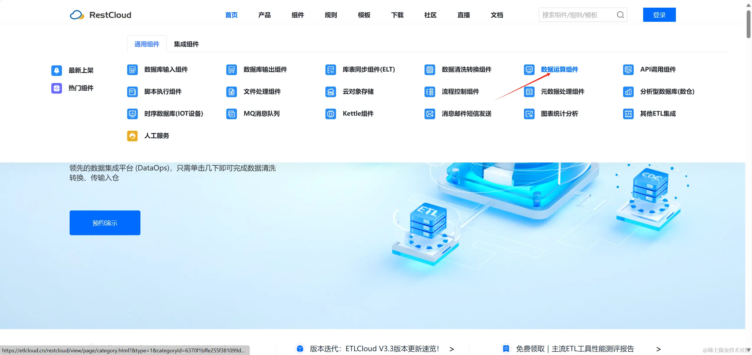Viewport: 752px width, 355px height.
Task: Open the 数据运算组件 link
Action: 559,69
